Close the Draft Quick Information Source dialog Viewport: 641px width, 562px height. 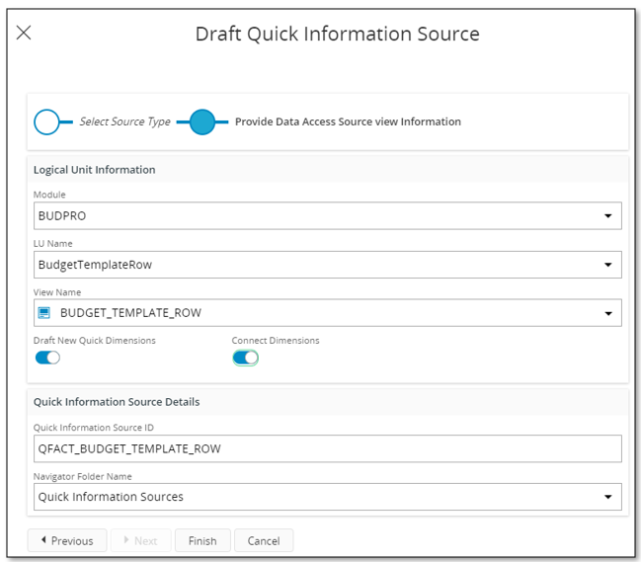pyautogui.click(x=24, y=33)
